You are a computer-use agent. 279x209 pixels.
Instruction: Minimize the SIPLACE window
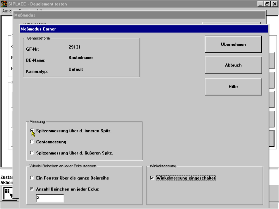(x=260, y=4)
